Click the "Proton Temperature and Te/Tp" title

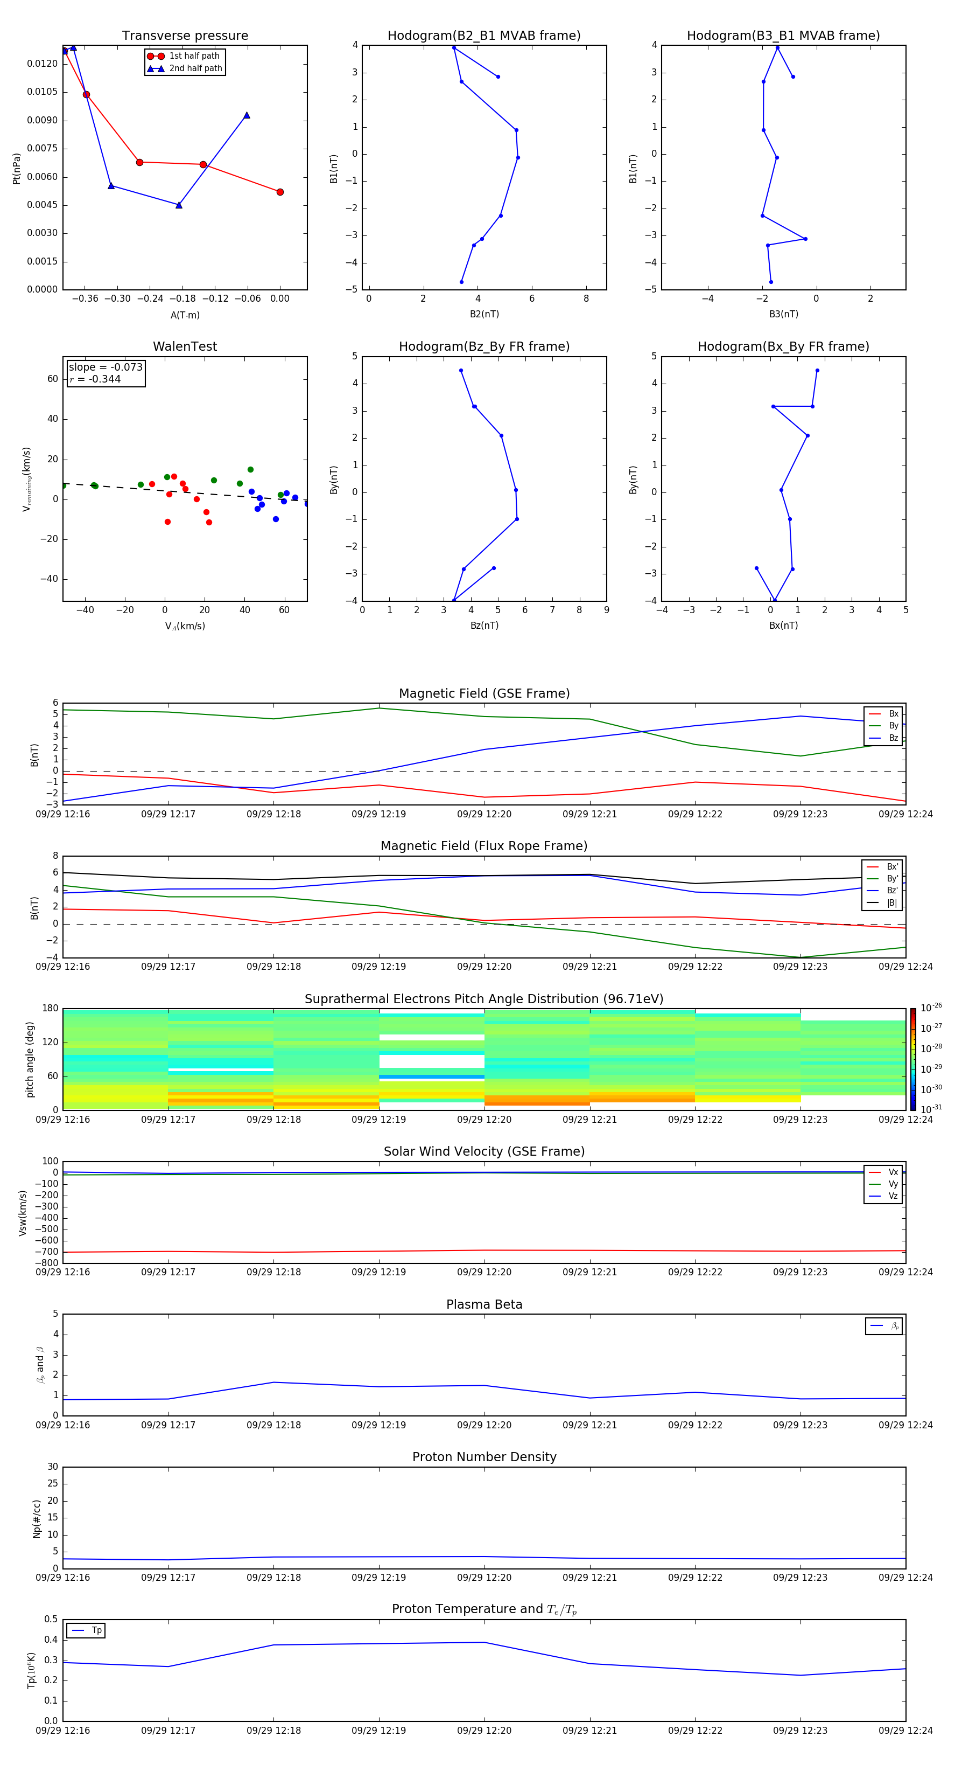484,1609
